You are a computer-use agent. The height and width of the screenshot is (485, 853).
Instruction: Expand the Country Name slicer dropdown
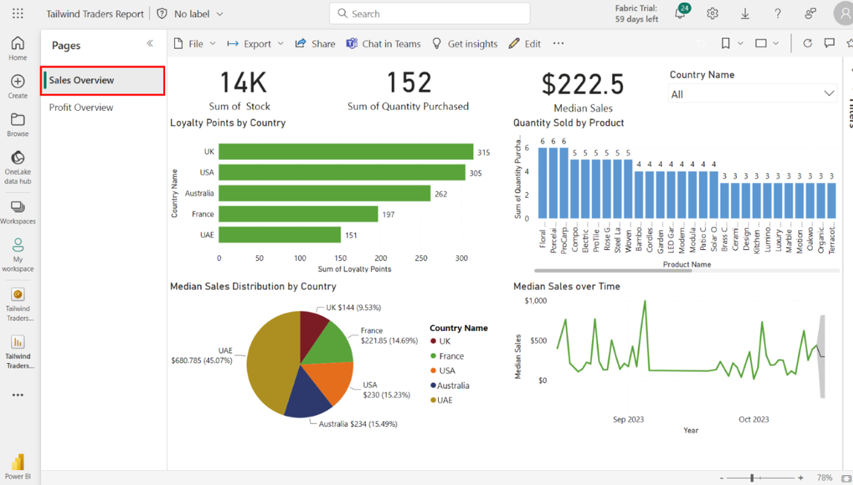828,94
